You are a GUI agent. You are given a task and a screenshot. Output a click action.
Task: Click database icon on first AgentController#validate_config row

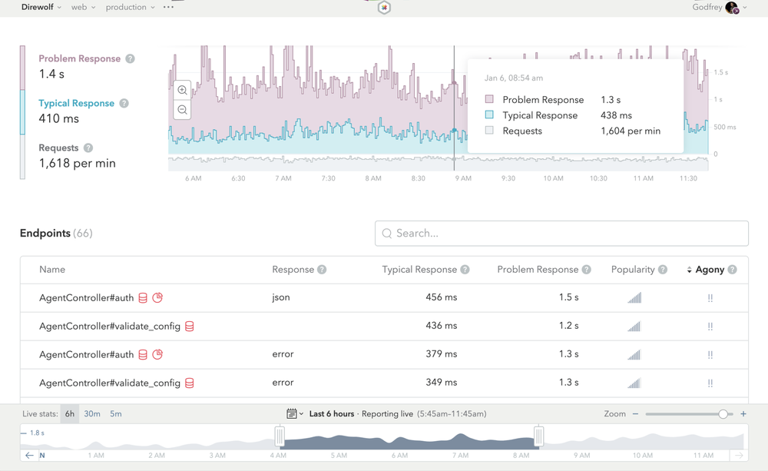[190, 327]
